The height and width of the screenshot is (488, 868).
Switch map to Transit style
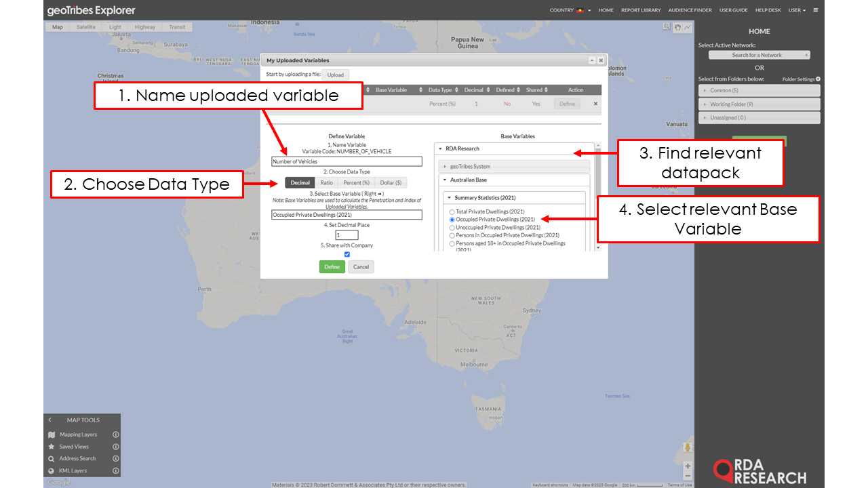pyautogui.click(x=177, y=27)
